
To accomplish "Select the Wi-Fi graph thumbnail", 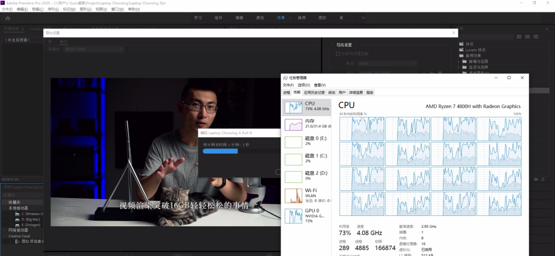I will click(293, 196).
